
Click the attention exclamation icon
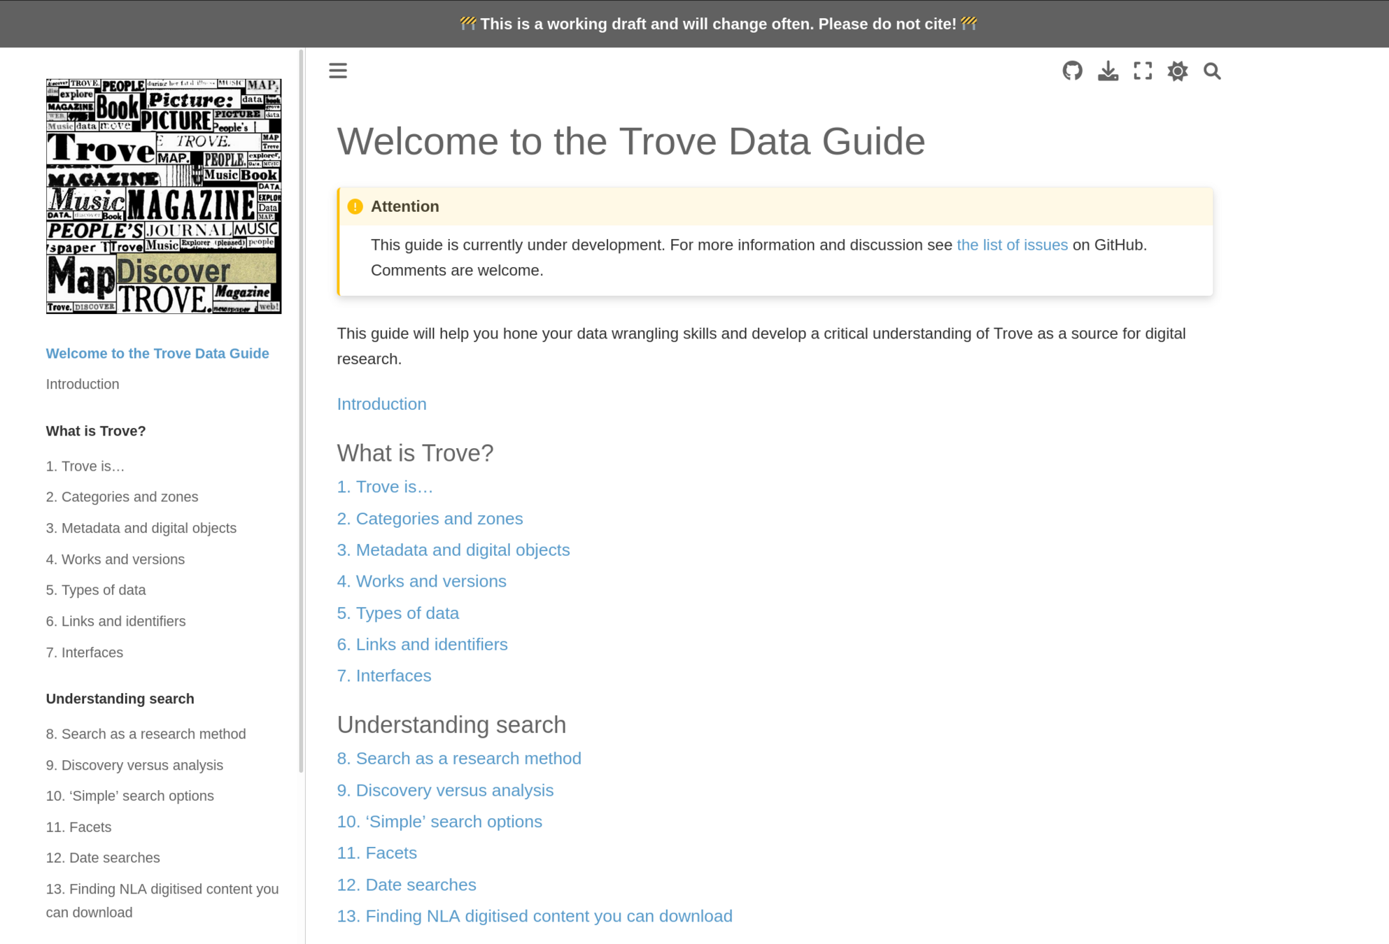pyautogui.click(x=355, y=206)
